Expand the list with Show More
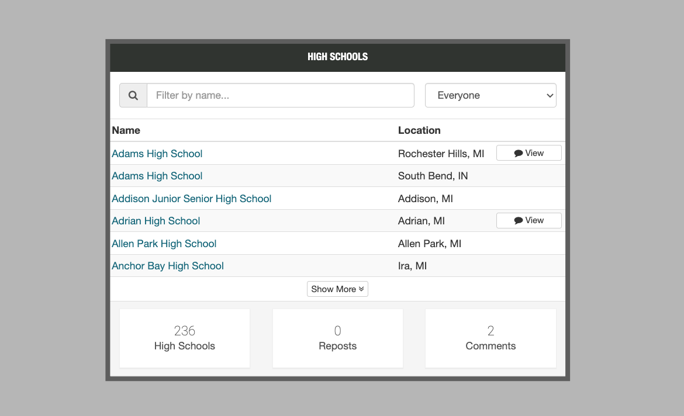Viewport: 684px width, 416px height. [337, 289]
